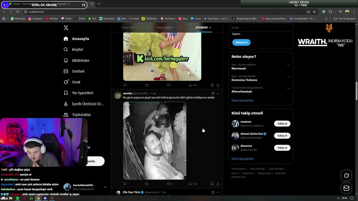Open more options for Domenico Tedesco trend
The width and height of the screenshot is (358, 201).
[289, 77]
